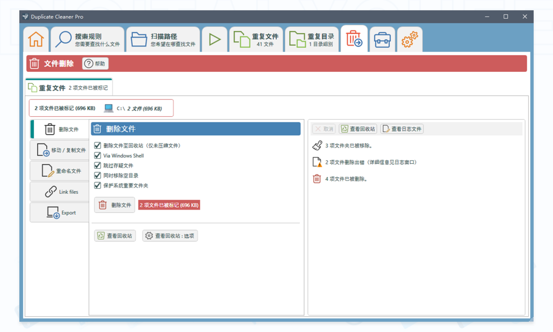The width and height of the screenshot is (553, 332).
Task: Toggle Via Windows Shell checkbox
Action: tap(98, 156)
